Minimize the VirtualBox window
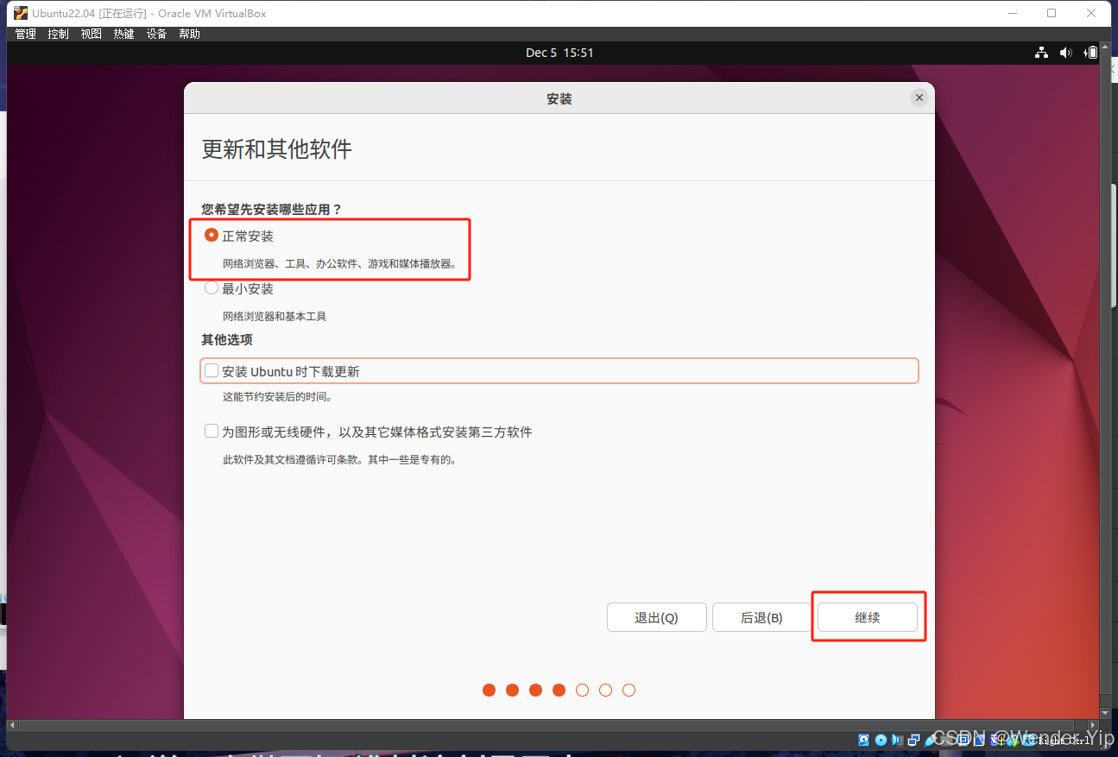Image resolution: width=1118 pixels, height=757 pixels. 1011,13
